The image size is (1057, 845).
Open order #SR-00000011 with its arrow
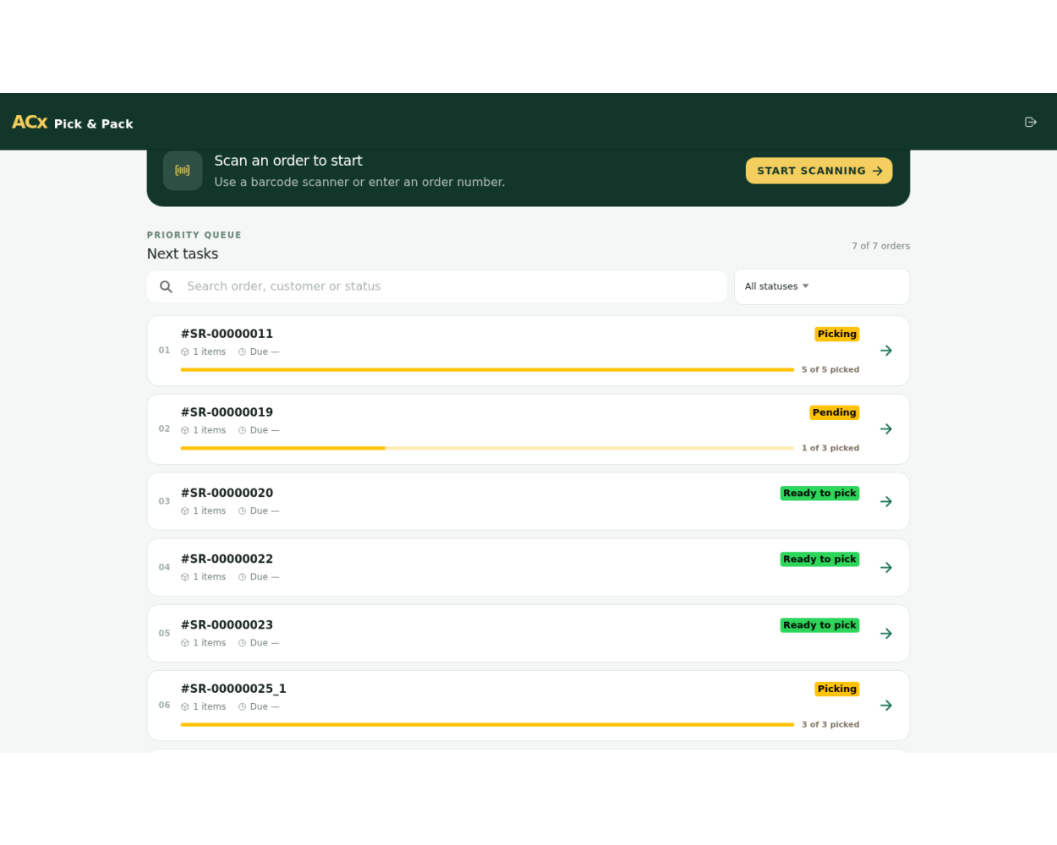point(886,351)
